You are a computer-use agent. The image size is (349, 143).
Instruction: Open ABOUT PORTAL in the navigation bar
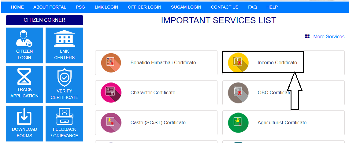[x=50, y=7]
